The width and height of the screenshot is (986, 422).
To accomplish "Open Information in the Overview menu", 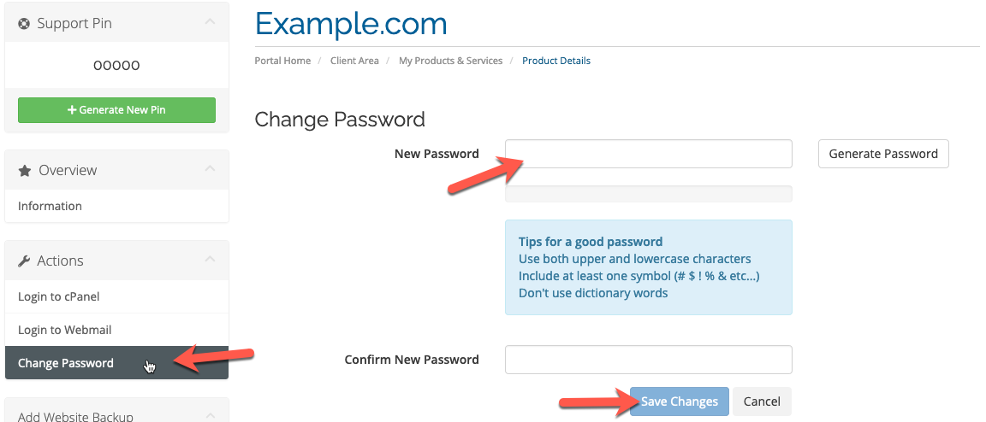I will 50,206.
